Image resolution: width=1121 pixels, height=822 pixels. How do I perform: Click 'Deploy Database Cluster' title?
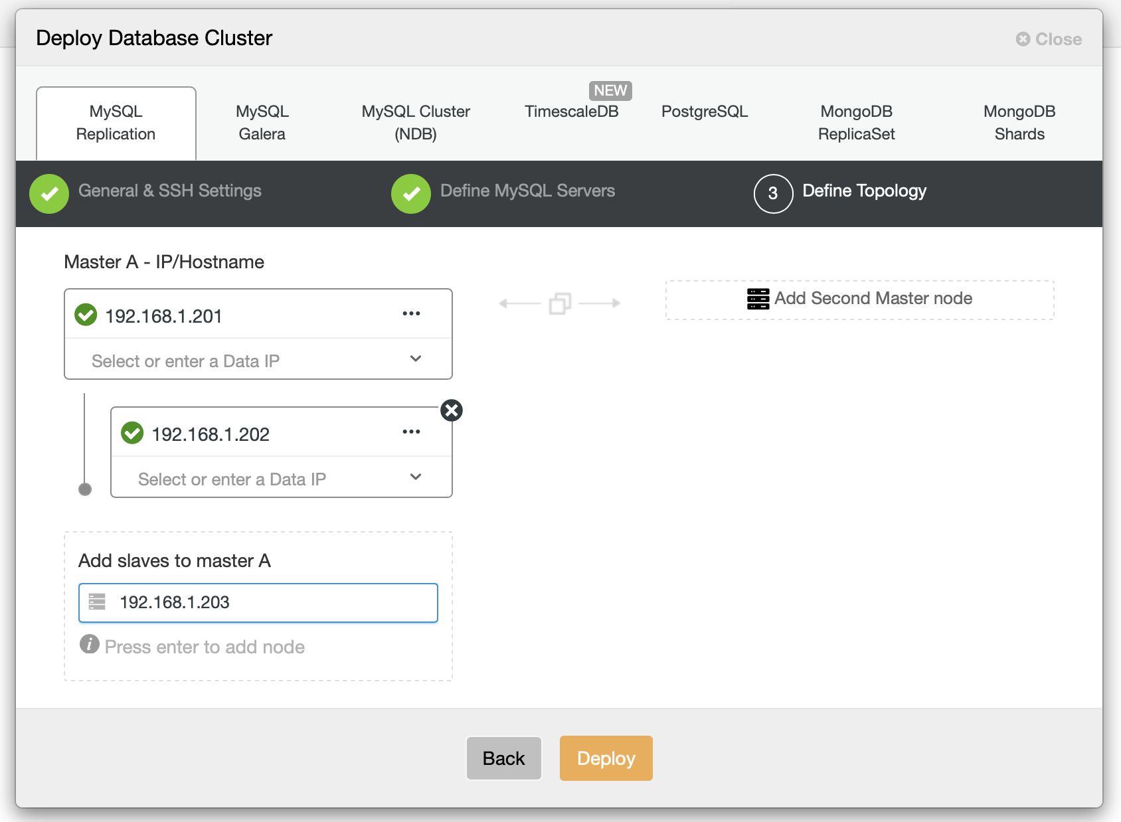(x=154, y=38)
